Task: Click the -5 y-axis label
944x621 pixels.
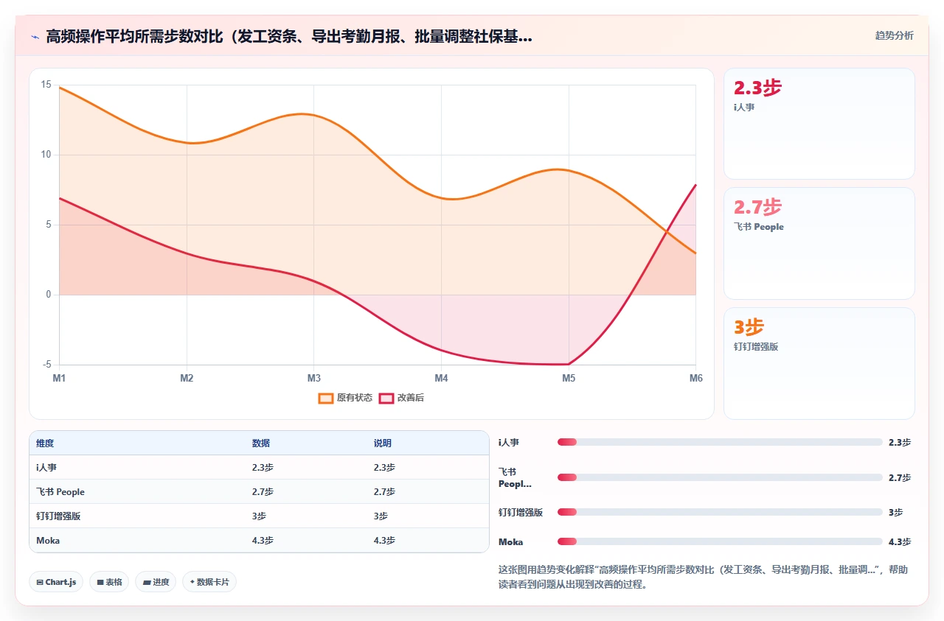Action: click(x=46, y=365)
